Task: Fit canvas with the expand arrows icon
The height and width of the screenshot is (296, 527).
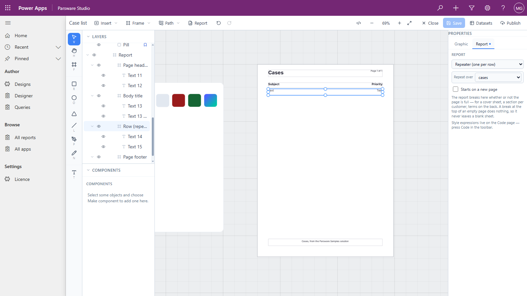Action: pos(409,23)
